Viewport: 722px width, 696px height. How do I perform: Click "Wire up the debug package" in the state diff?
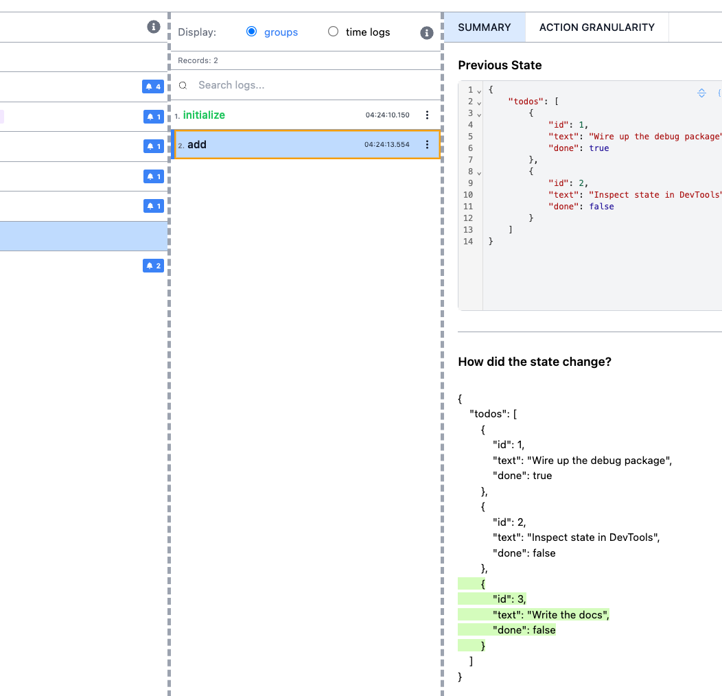[x=599, y=461]
